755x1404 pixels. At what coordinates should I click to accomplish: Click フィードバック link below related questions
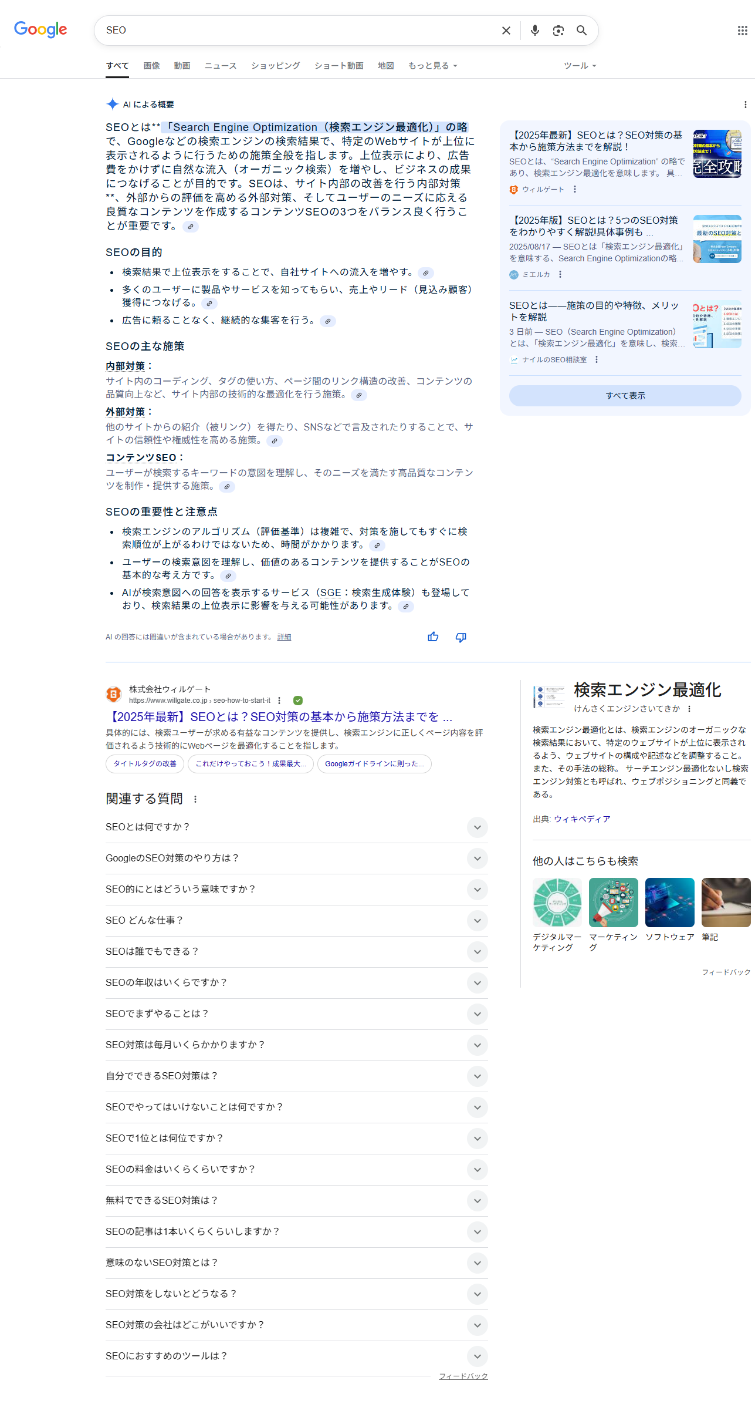[x=463, y=1376]
